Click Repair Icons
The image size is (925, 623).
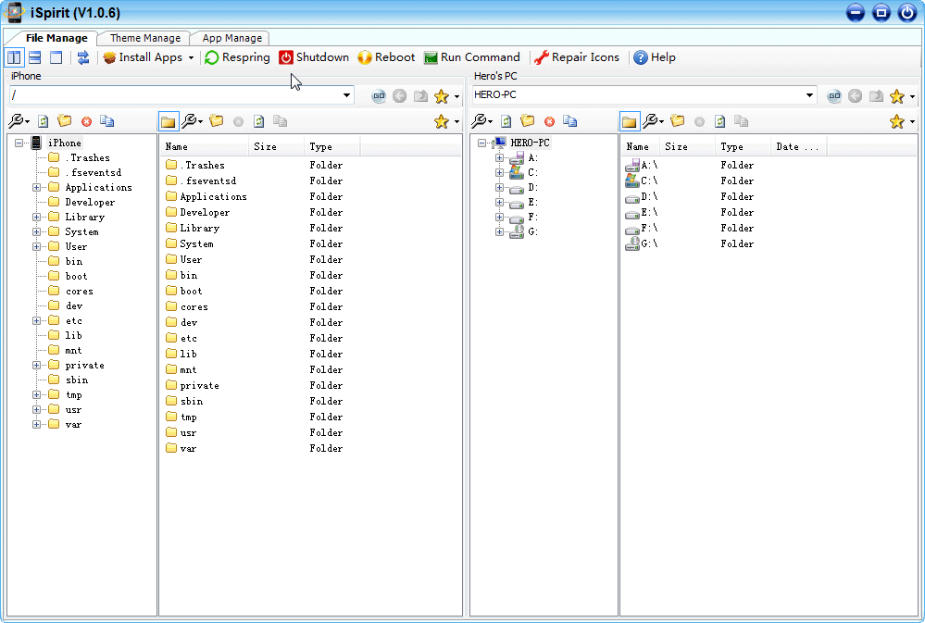click(577, 57)
